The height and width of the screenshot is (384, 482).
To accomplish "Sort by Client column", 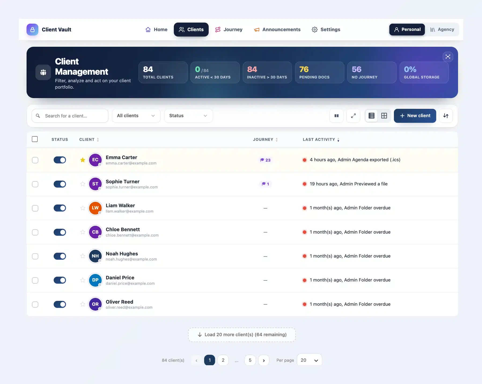I will click(x=89, y=140).
